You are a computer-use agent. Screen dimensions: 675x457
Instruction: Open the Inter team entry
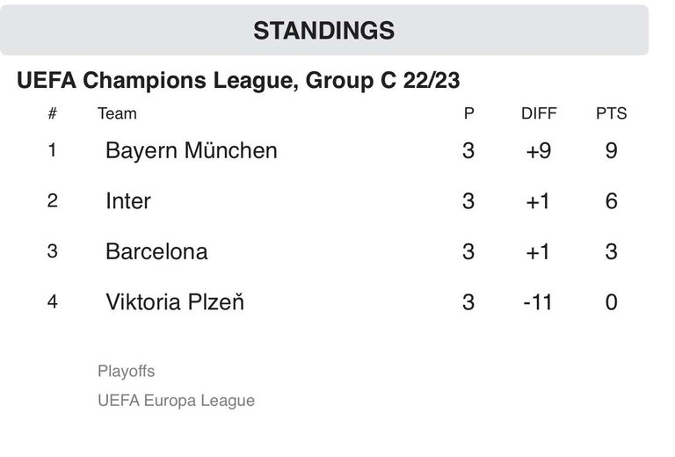(128, 201)
